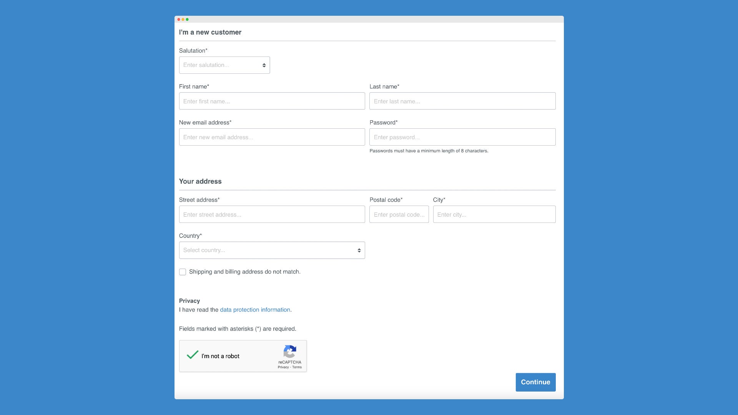Toggle shipping and billing address mismatch checkbox

pyautogui.click(x=183, y=272)
